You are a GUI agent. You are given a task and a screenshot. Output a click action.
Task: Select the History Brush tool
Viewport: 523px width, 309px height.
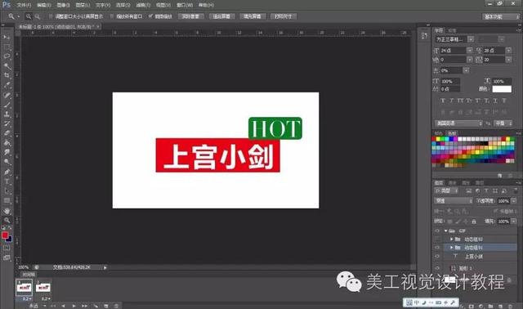[x=7, y=123]
